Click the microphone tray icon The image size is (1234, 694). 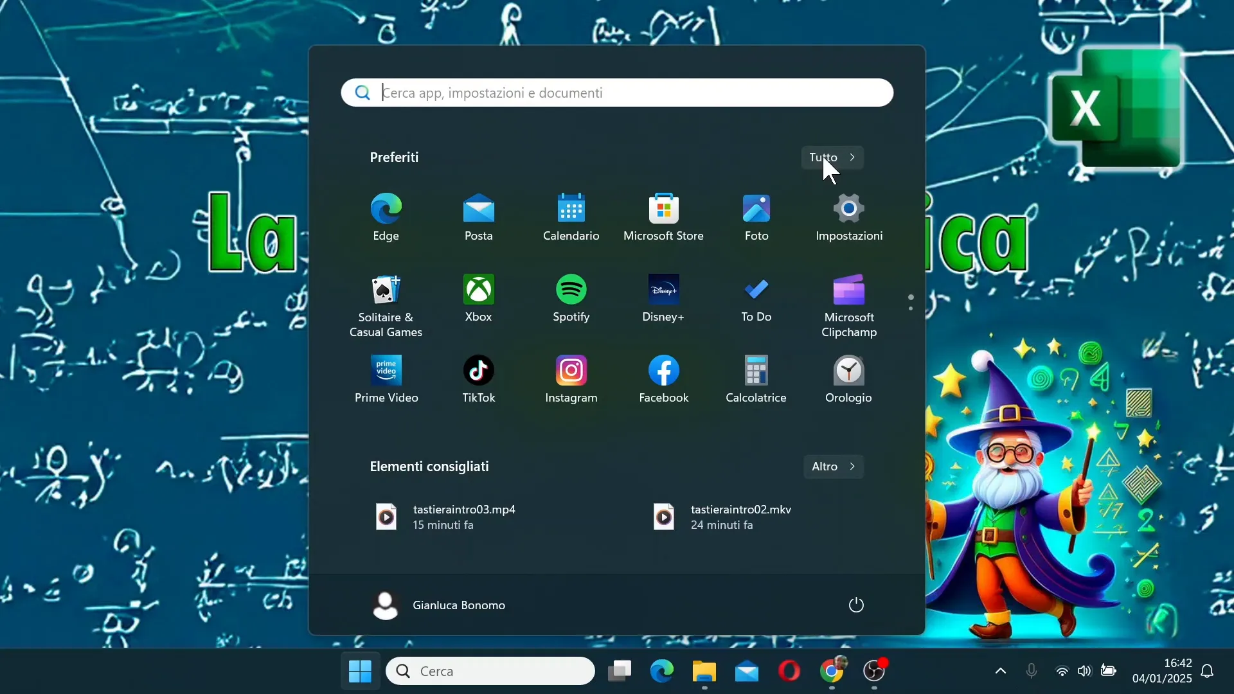[1032, 672]
